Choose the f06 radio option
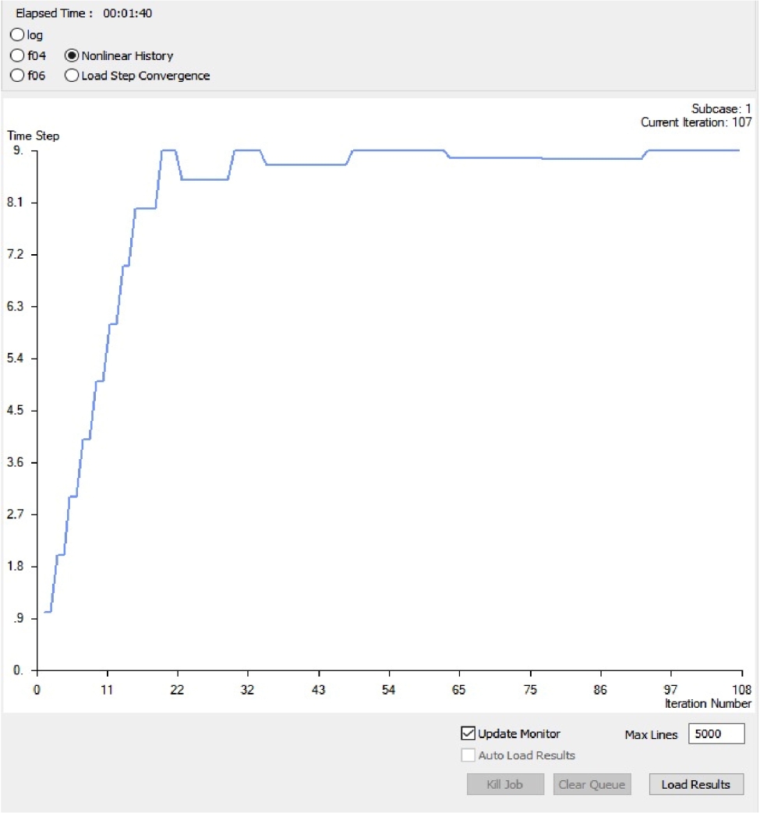This screenshot has width=760, height=813. click(17, 76)
